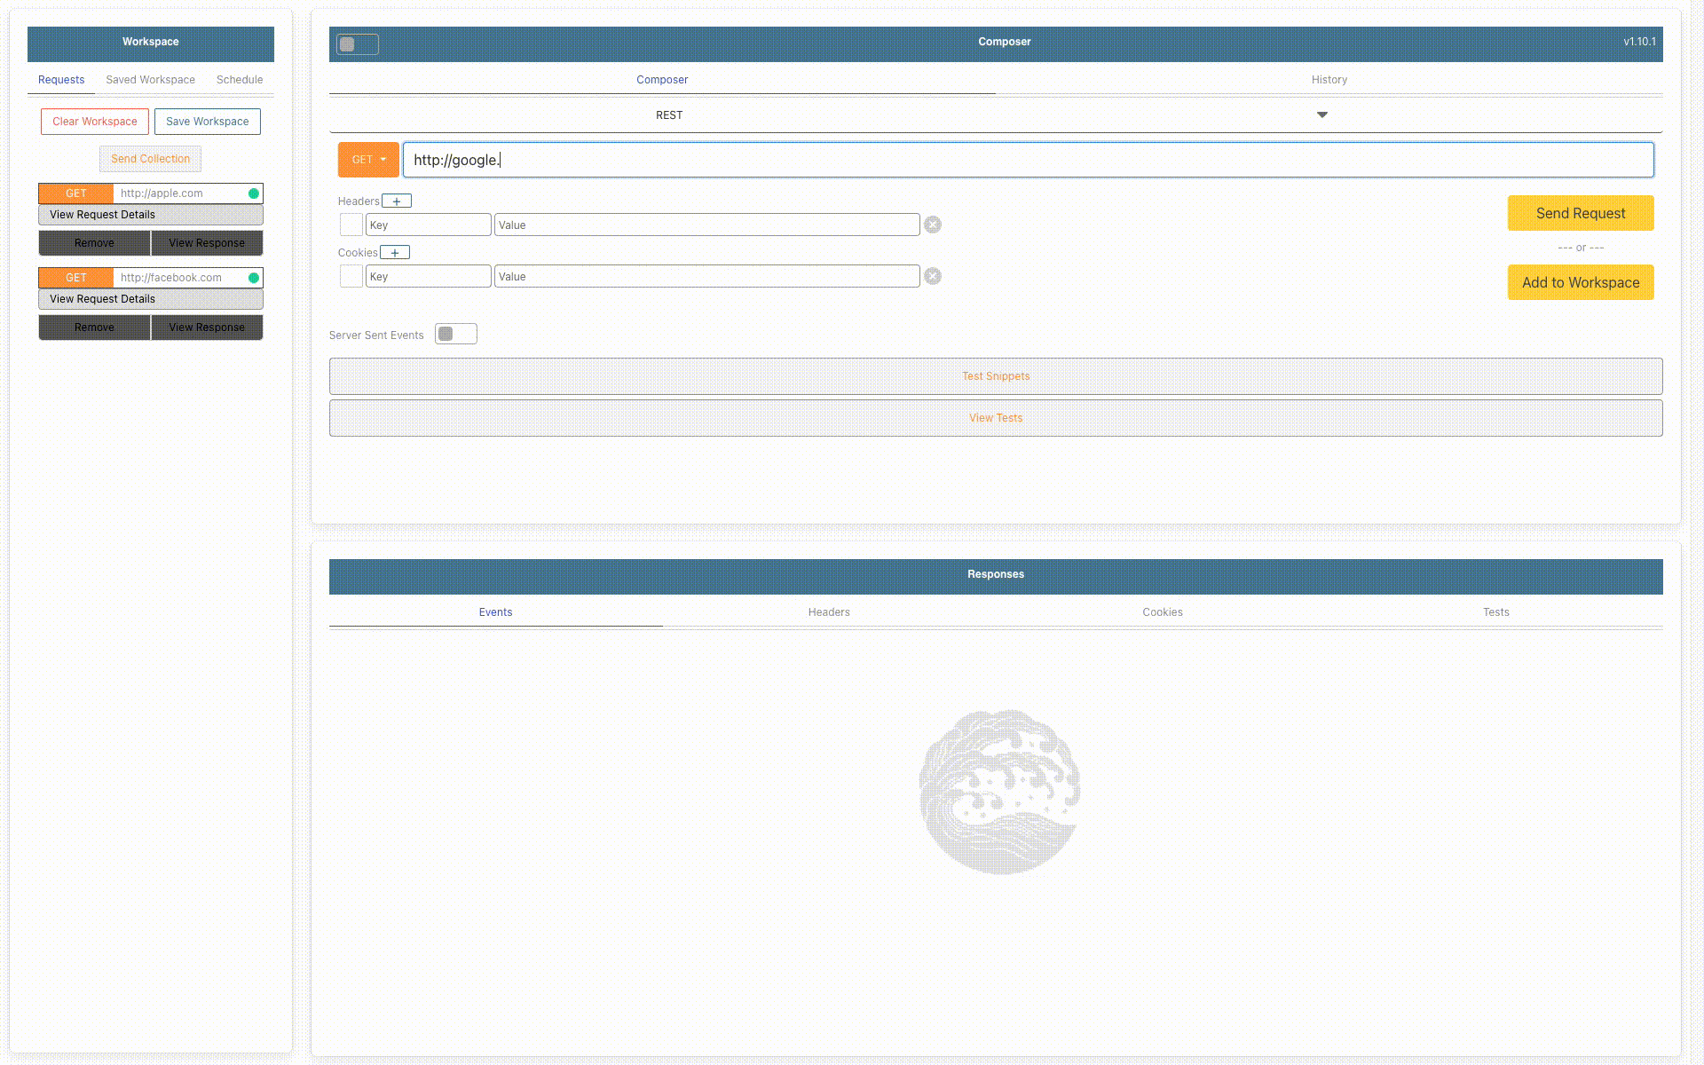Click the URL input field

[x=1028, y=160]
